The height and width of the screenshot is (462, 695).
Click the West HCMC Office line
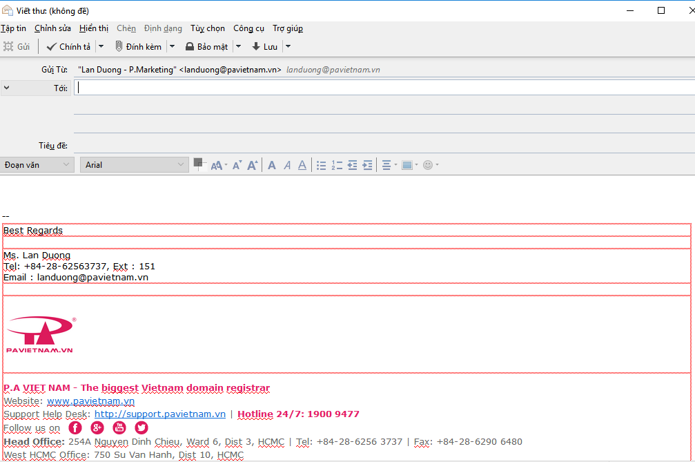pyautogui.click(x=124, y=455)
